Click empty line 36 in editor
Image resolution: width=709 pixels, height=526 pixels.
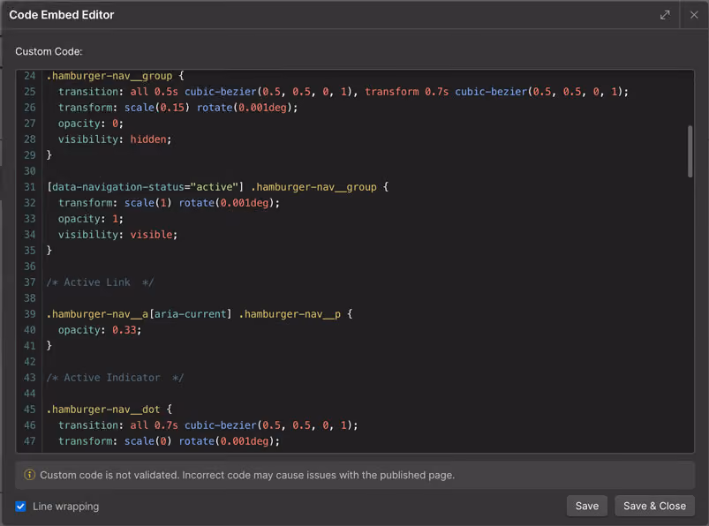click(365, 267)
